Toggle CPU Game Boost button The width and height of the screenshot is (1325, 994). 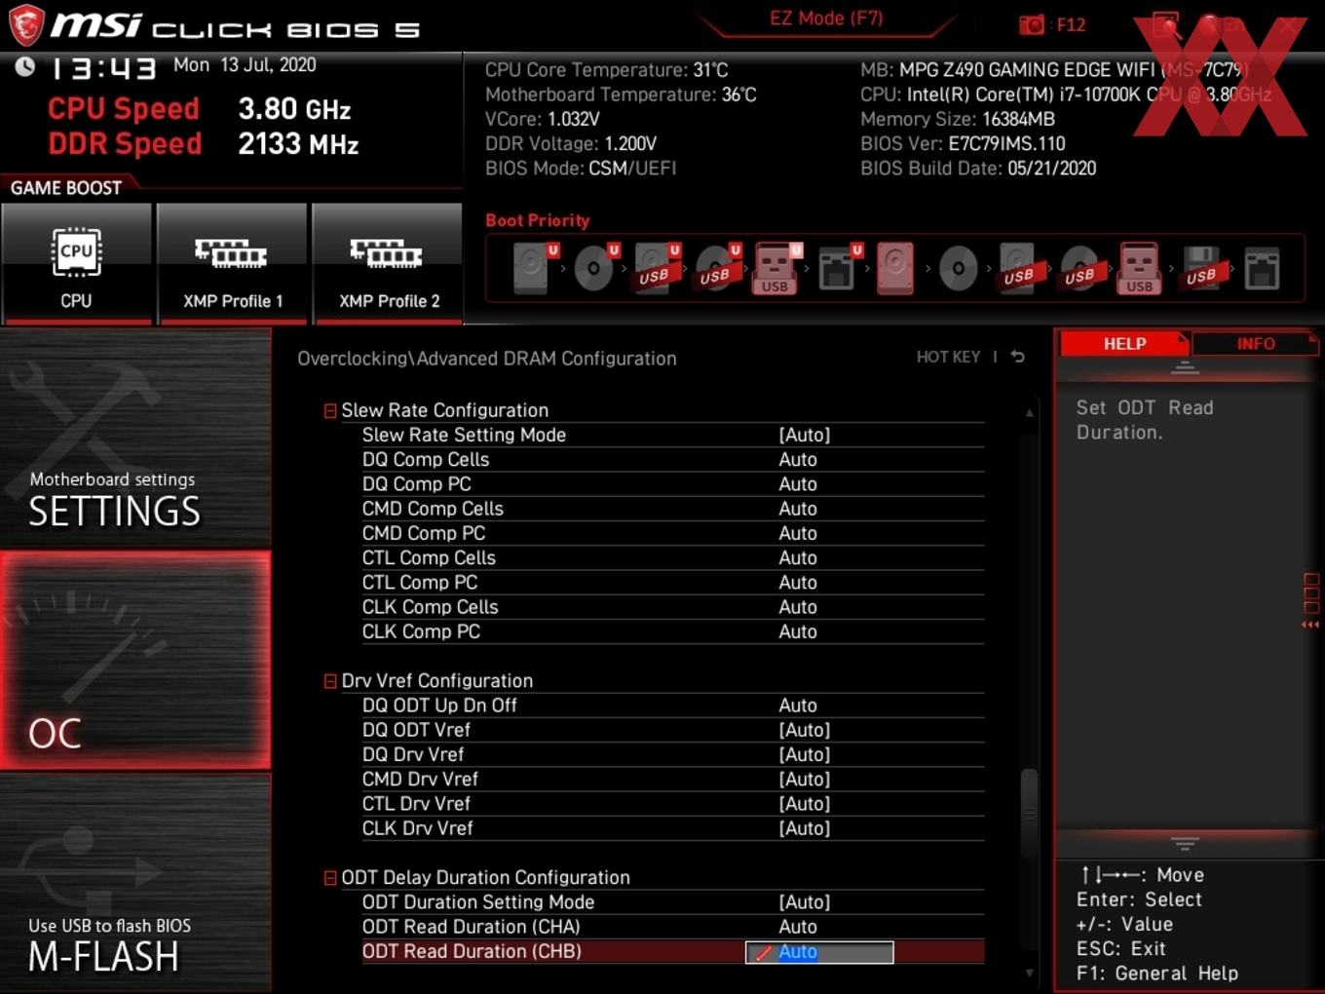click(x=76, y=263)
